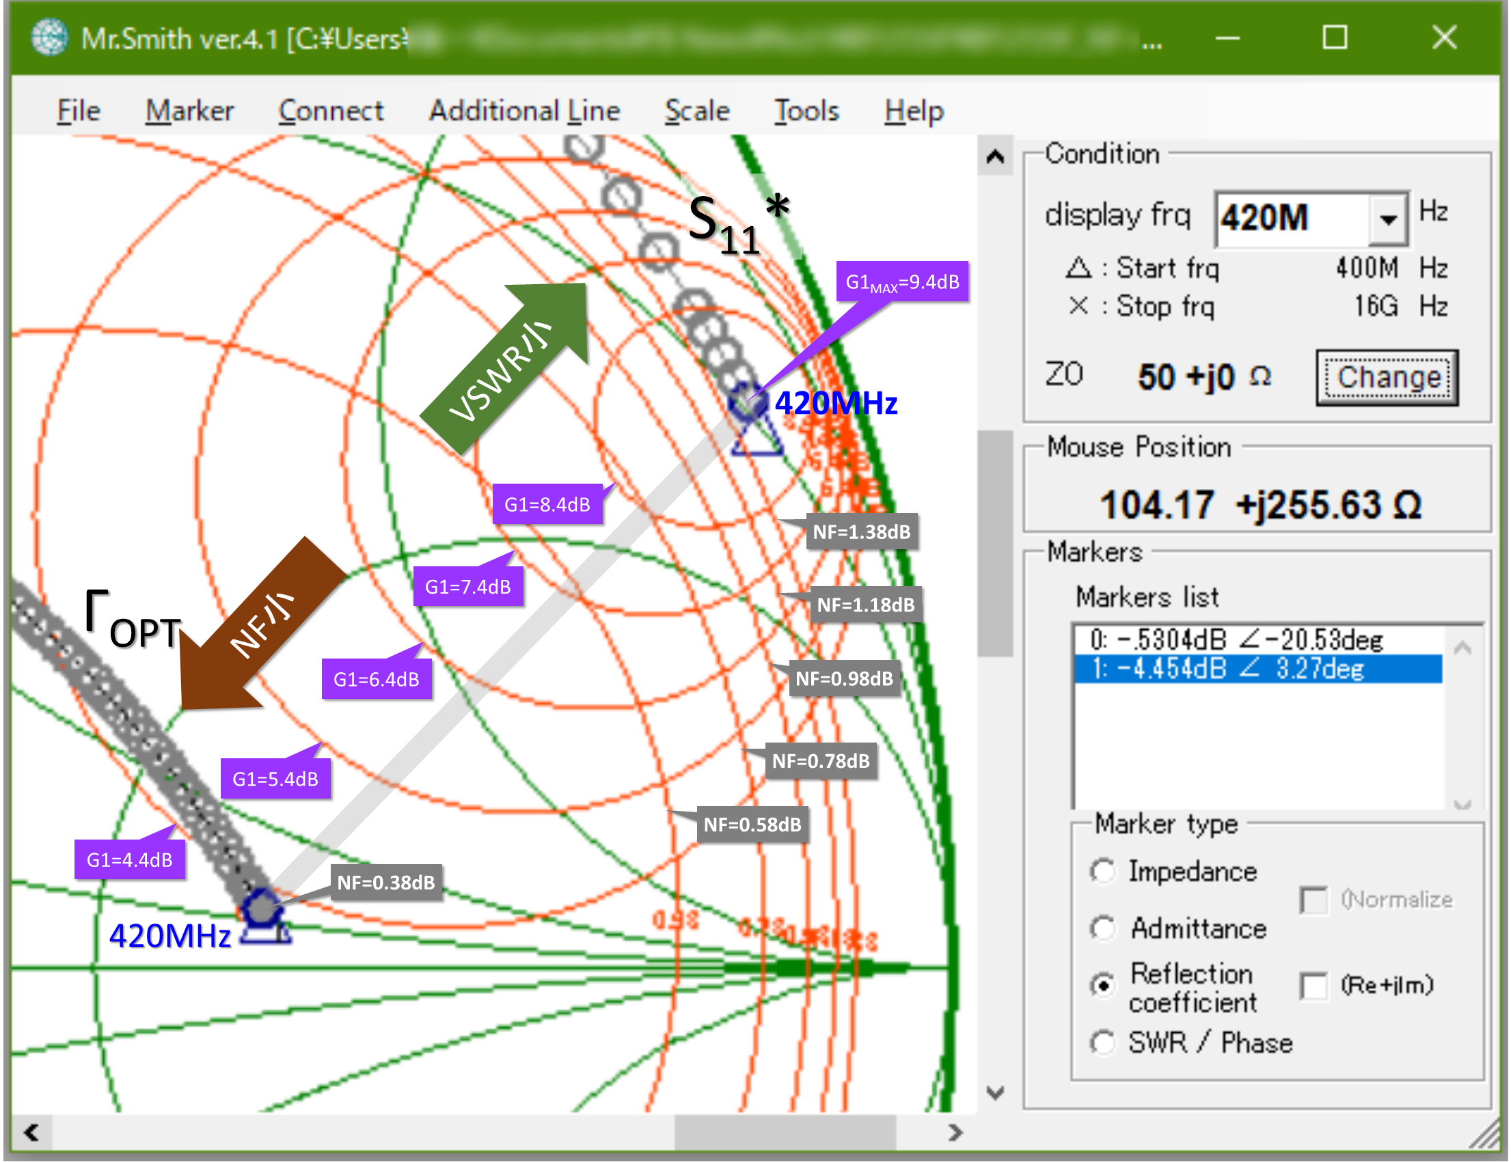Select the Impedance marker type
Screen dimensions: 1511x1162
(x=1103, y=871)
